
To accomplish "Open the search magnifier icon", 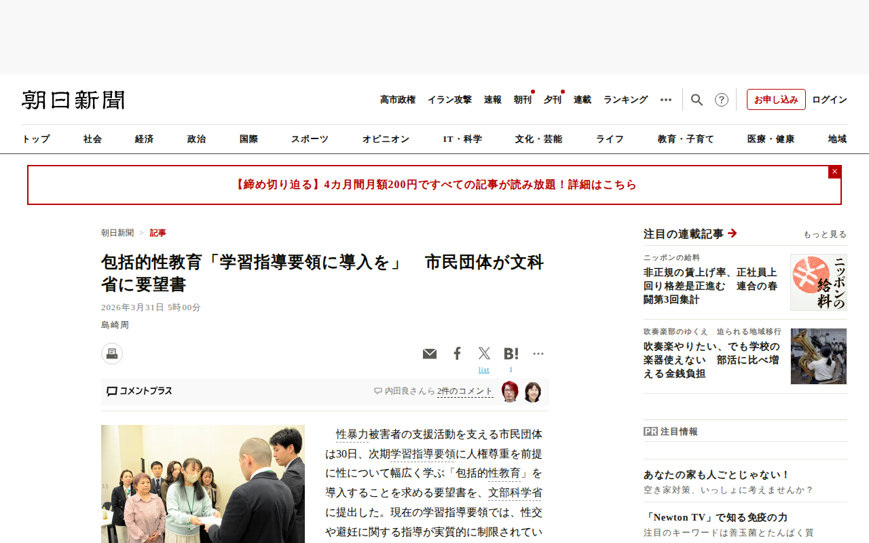I will pyautogui.click(x=697, y=100).
